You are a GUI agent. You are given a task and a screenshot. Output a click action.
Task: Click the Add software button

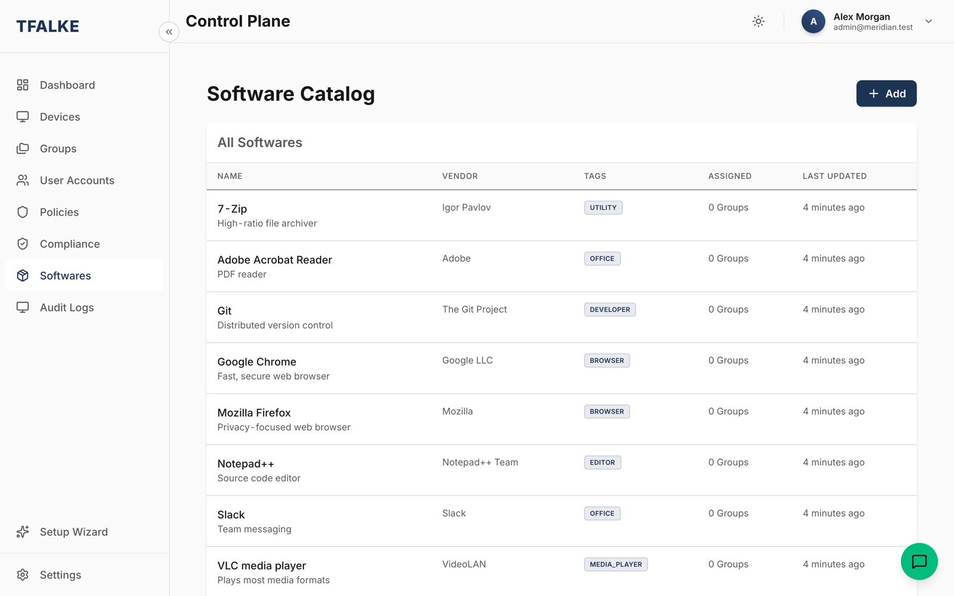[886, 94]
